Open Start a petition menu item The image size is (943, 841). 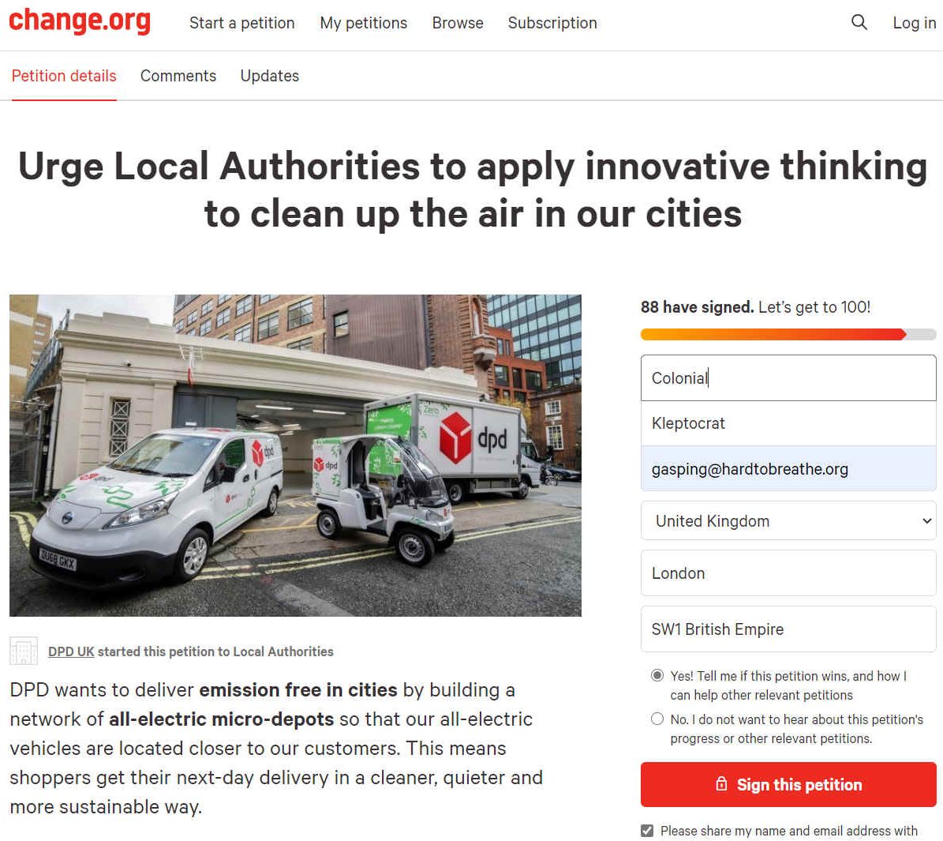[241, 23]
